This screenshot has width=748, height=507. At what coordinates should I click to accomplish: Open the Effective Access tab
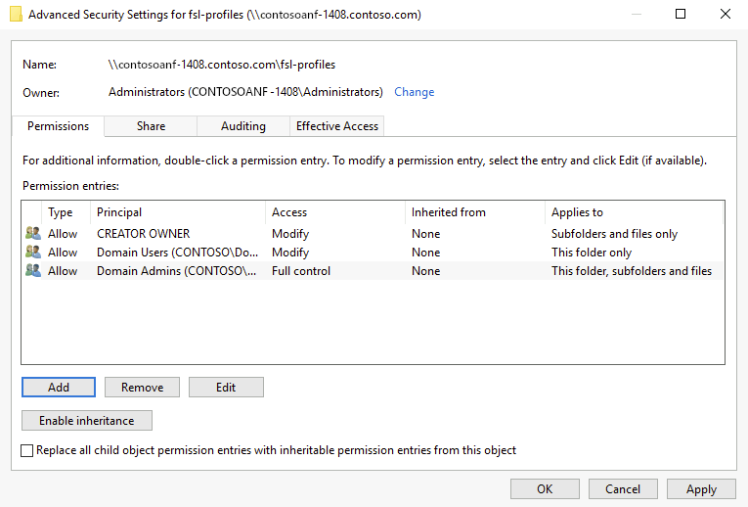pos(337,126)
